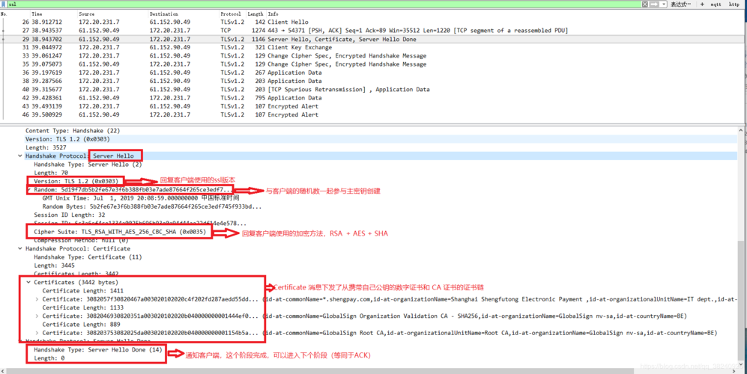Select Cipher Suite TLS_RSA_WITH_AES_256_CBC_SHA line
The image size is (747, 374).
(x=120, y=233)
